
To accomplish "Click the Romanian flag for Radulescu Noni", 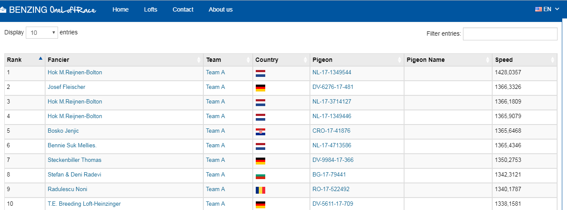I will click(260, 190).
